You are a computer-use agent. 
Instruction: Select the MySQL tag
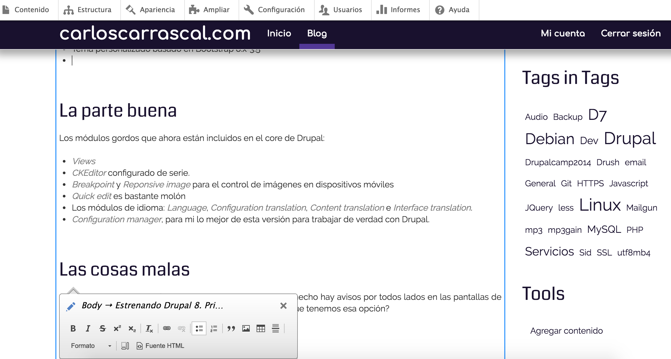pos(604,229)
